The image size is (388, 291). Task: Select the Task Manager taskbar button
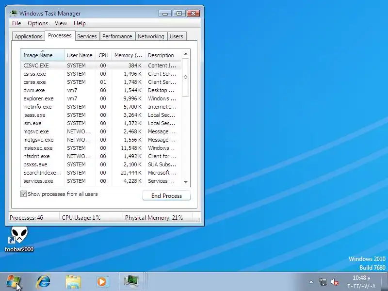click(131, 282)
